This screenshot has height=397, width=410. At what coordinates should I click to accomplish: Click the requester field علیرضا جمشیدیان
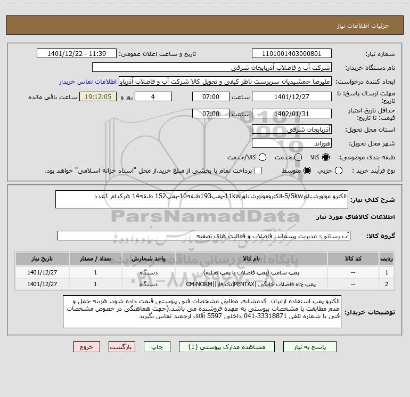225,82
